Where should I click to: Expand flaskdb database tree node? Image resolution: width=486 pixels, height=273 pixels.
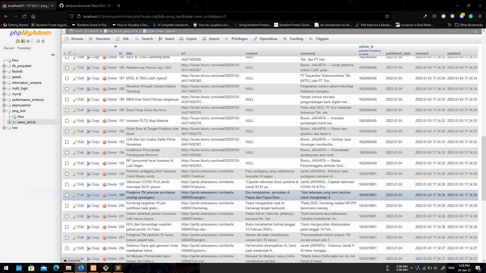point(4,72)
